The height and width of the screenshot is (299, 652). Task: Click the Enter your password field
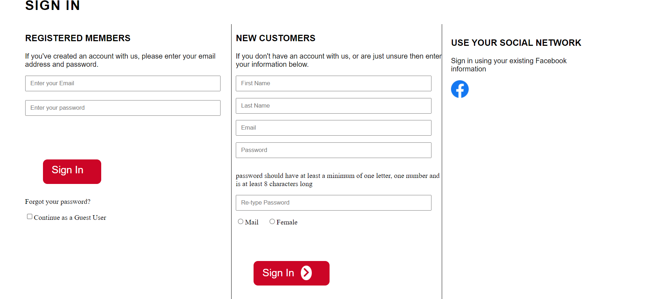tap(123, 108)
